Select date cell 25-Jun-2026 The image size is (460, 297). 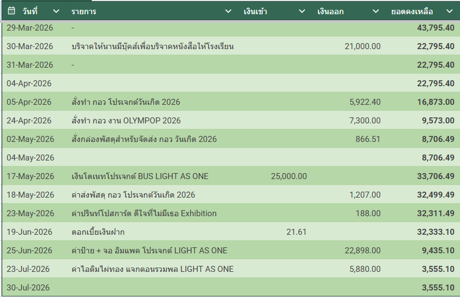(x=30, y=251)
